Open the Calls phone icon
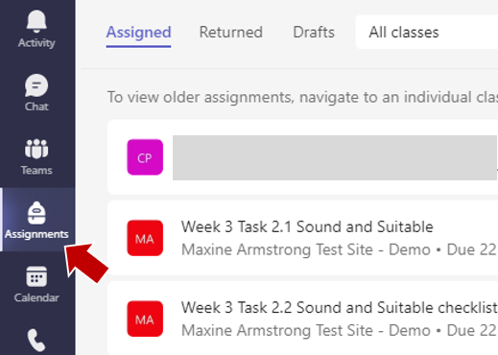498x355 pixels. tap(36, 341)
